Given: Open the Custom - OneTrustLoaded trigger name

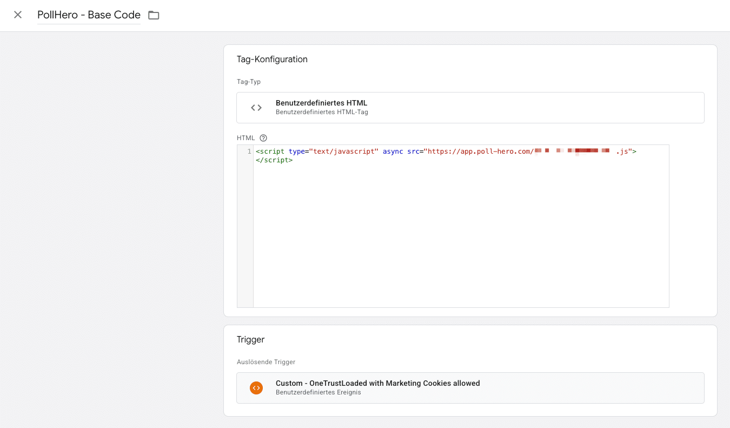Looking at the screenshot, I should click(x=377, y=383).
